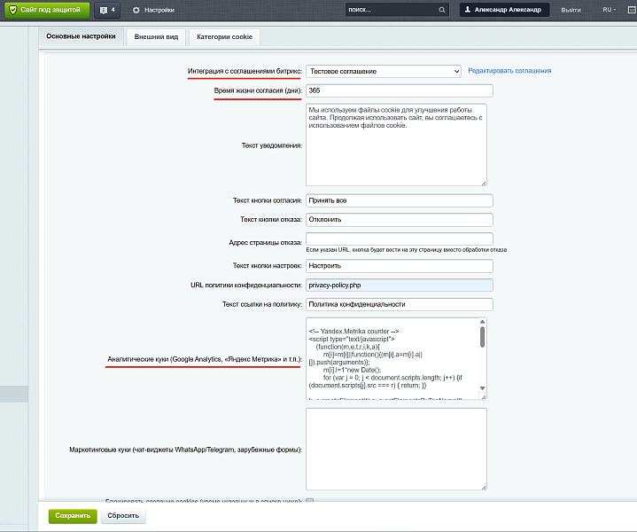Click the scrollbar thumb in analytics code area
637x532 pixels.
[x=482, y=337]
